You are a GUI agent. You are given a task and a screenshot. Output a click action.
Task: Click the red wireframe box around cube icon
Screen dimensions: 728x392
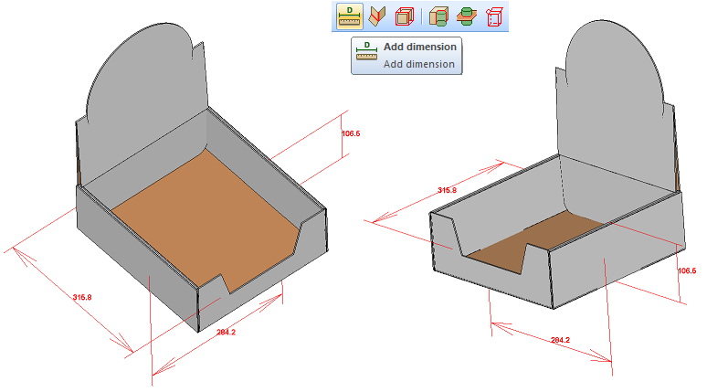404,16
